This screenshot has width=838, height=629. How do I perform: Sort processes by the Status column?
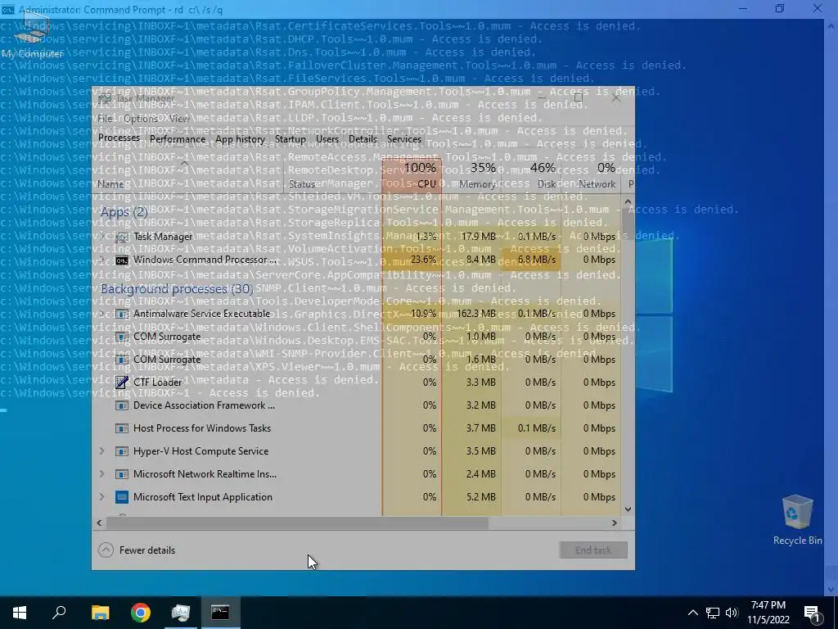click(x=332, y=177)
